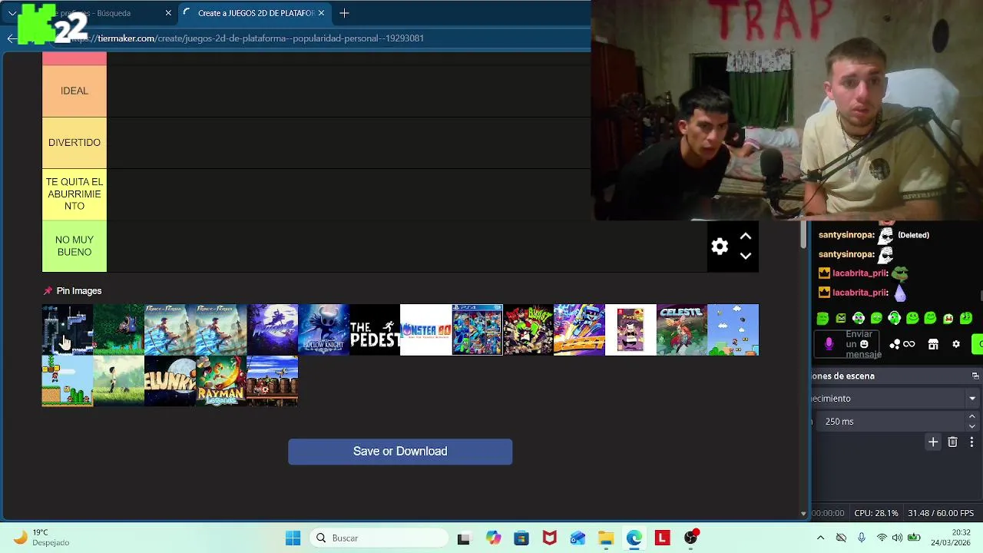Increase the 250 ms transition duration
The image size is (983, 553).
(971, 416)
